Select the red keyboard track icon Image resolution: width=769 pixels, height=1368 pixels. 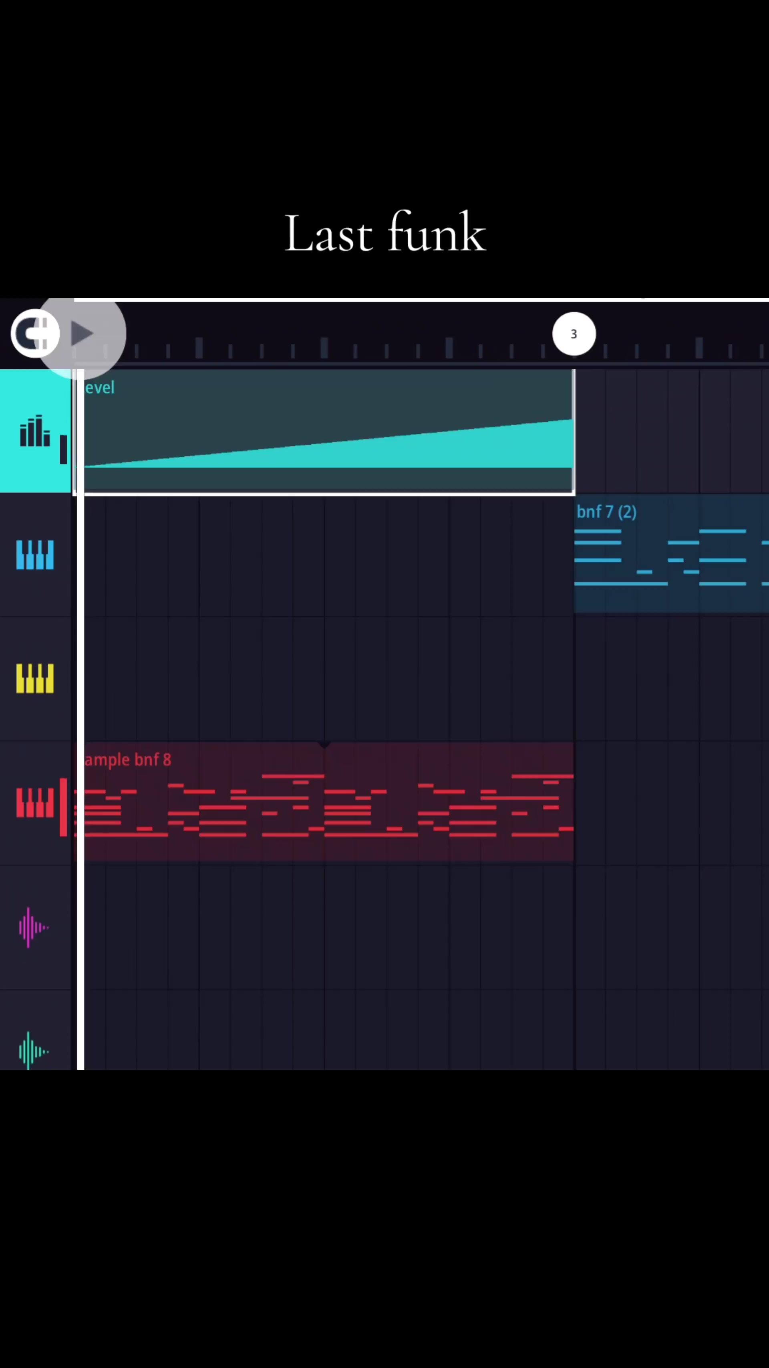pos(35,802)
